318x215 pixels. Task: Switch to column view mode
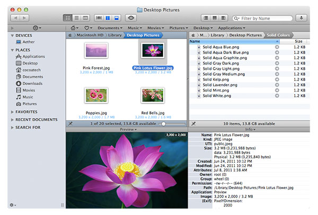click(85, 18)
